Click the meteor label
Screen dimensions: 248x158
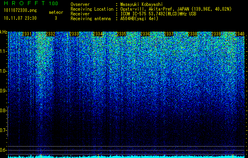click(56, 12)
